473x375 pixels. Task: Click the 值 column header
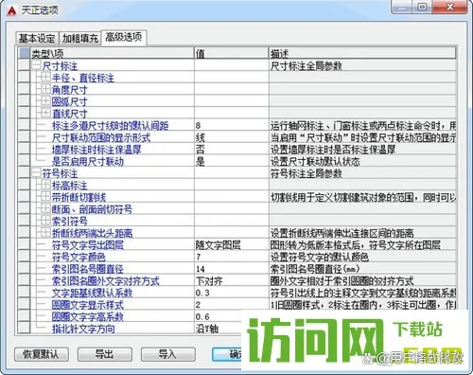click(232, 53)
